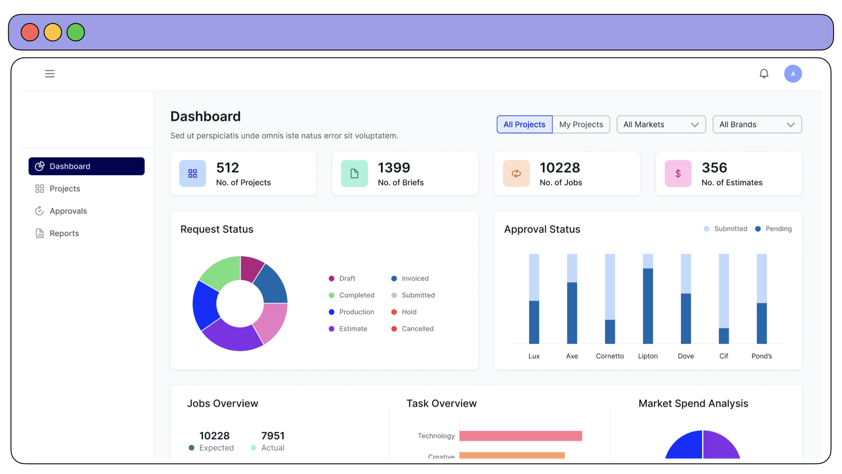The image size is (842, 474).
Task: Click the Cif bar in Approval Status
Action: pos(724,299)
